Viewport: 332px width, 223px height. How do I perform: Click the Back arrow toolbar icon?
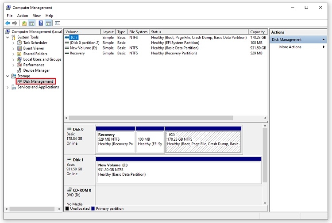coord(8,23)
